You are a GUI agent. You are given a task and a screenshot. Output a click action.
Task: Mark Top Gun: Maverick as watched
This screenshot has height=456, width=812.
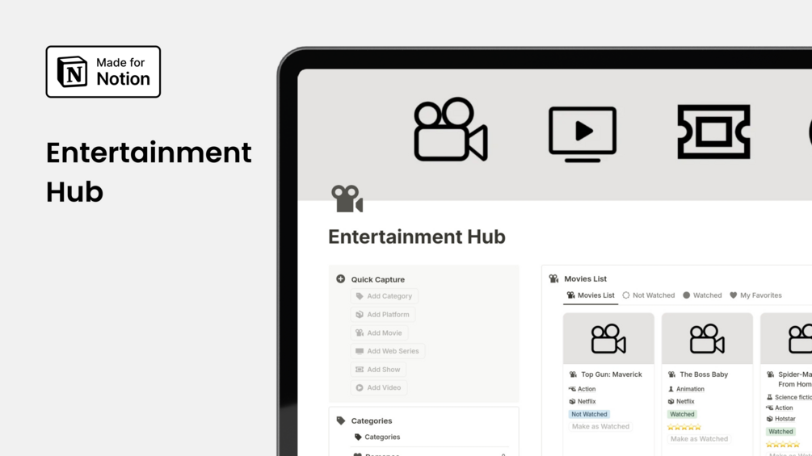[600, 426]
